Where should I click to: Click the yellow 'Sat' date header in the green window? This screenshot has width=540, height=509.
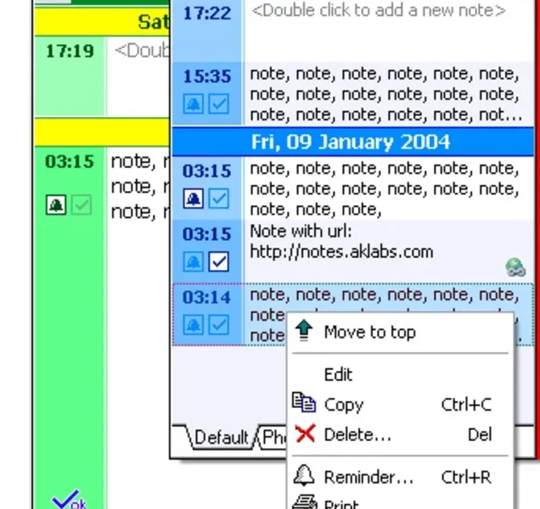[x=103, y=22]
